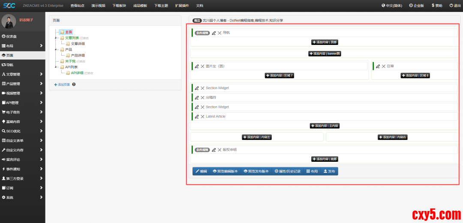Click the blue 编辑 button
The height and width of the screenshot is (223, 463).
201,171
